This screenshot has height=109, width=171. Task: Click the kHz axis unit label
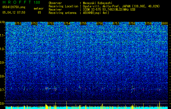pyautogui.click(x=2, y=22)
